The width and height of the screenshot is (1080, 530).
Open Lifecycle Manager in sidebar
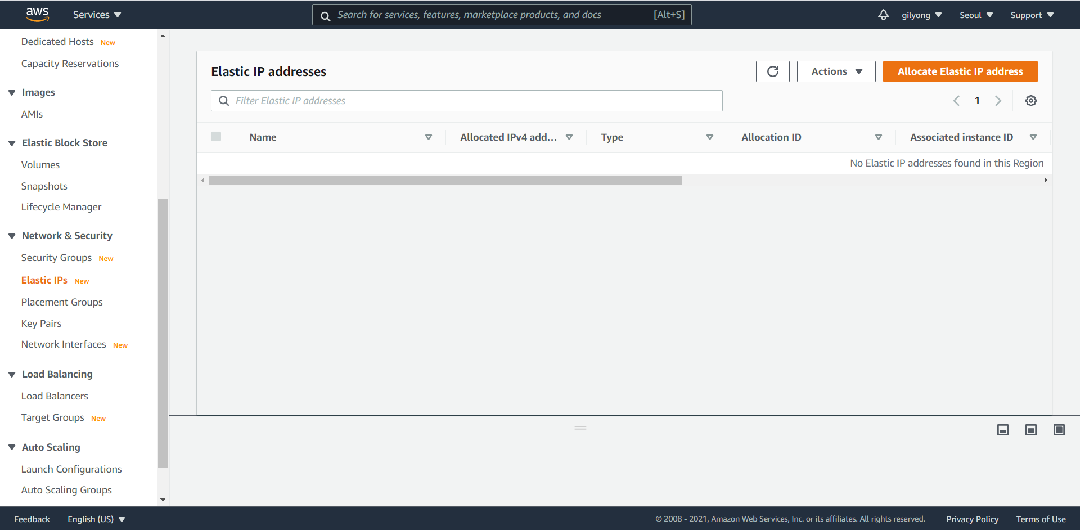tap(61, 207)
